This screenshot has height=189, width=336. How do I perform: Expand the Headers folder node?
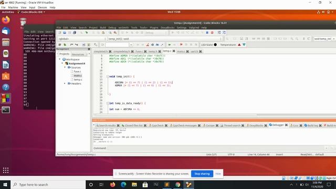tap(65, 83)
